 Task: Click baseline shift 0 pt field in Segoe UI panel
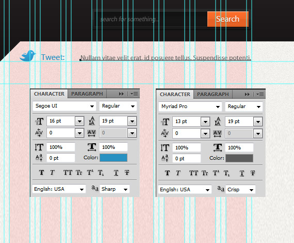61,158
